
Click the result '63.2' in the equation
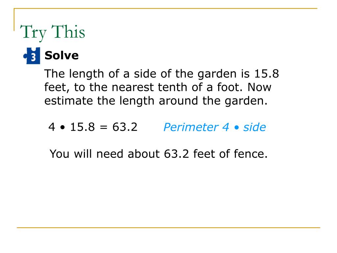pyautogui.click(x=125, y=127)
